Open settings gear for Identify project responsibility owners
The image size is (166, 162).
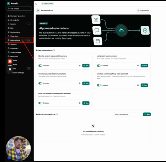click(79, 66)
